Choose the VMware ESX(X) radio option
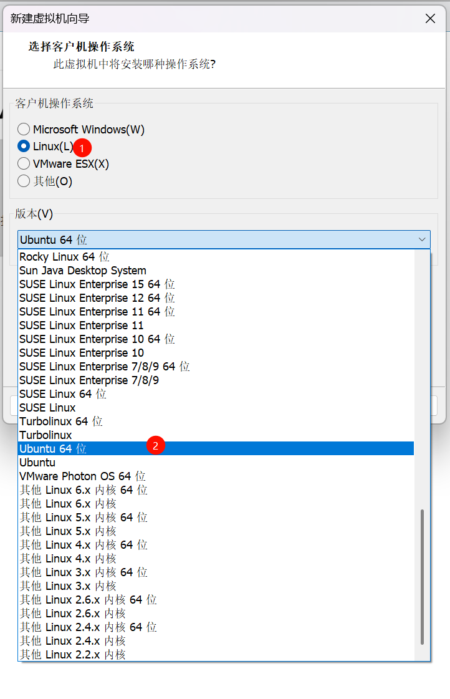The width and height of the screenshot is (450, 699). (24, 163)
